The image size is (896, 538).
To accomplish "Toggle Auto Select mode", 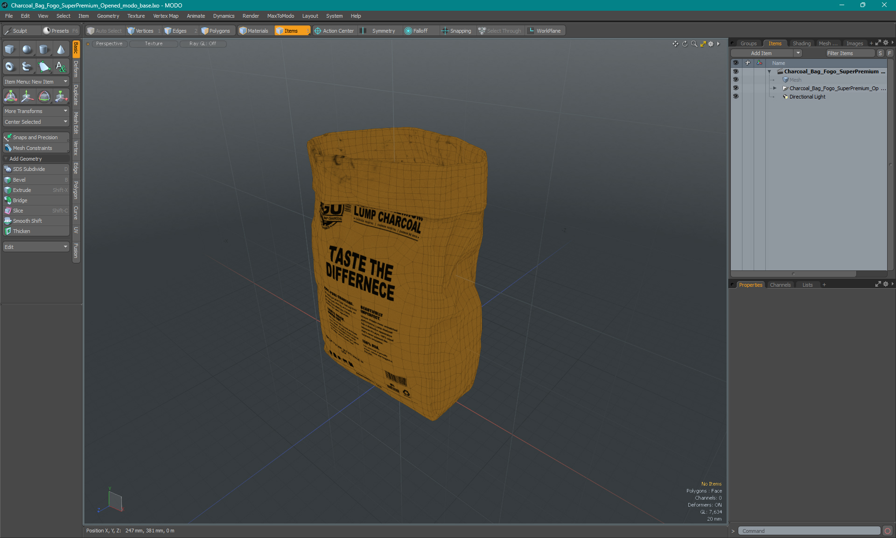I will point(105,31).
